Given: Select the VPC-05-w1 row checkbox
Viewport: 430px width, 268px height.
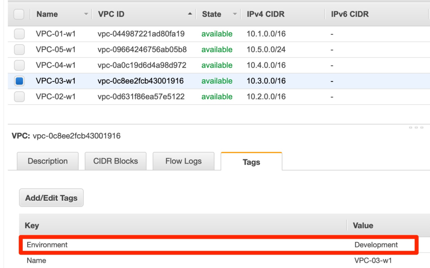Looking at the screenshot, I should point(19,49).
